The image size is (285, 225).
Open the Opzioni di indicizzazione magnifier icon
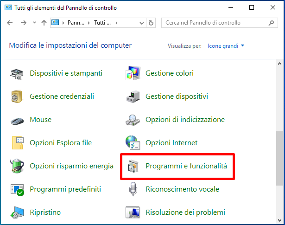point(133,120)
